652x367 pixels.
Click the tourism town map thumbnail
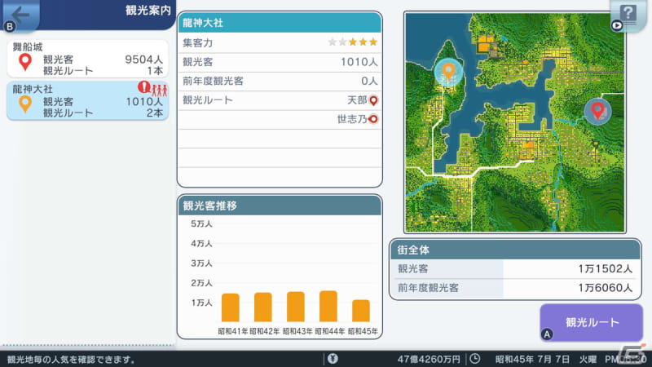click(x=515, y=122)
